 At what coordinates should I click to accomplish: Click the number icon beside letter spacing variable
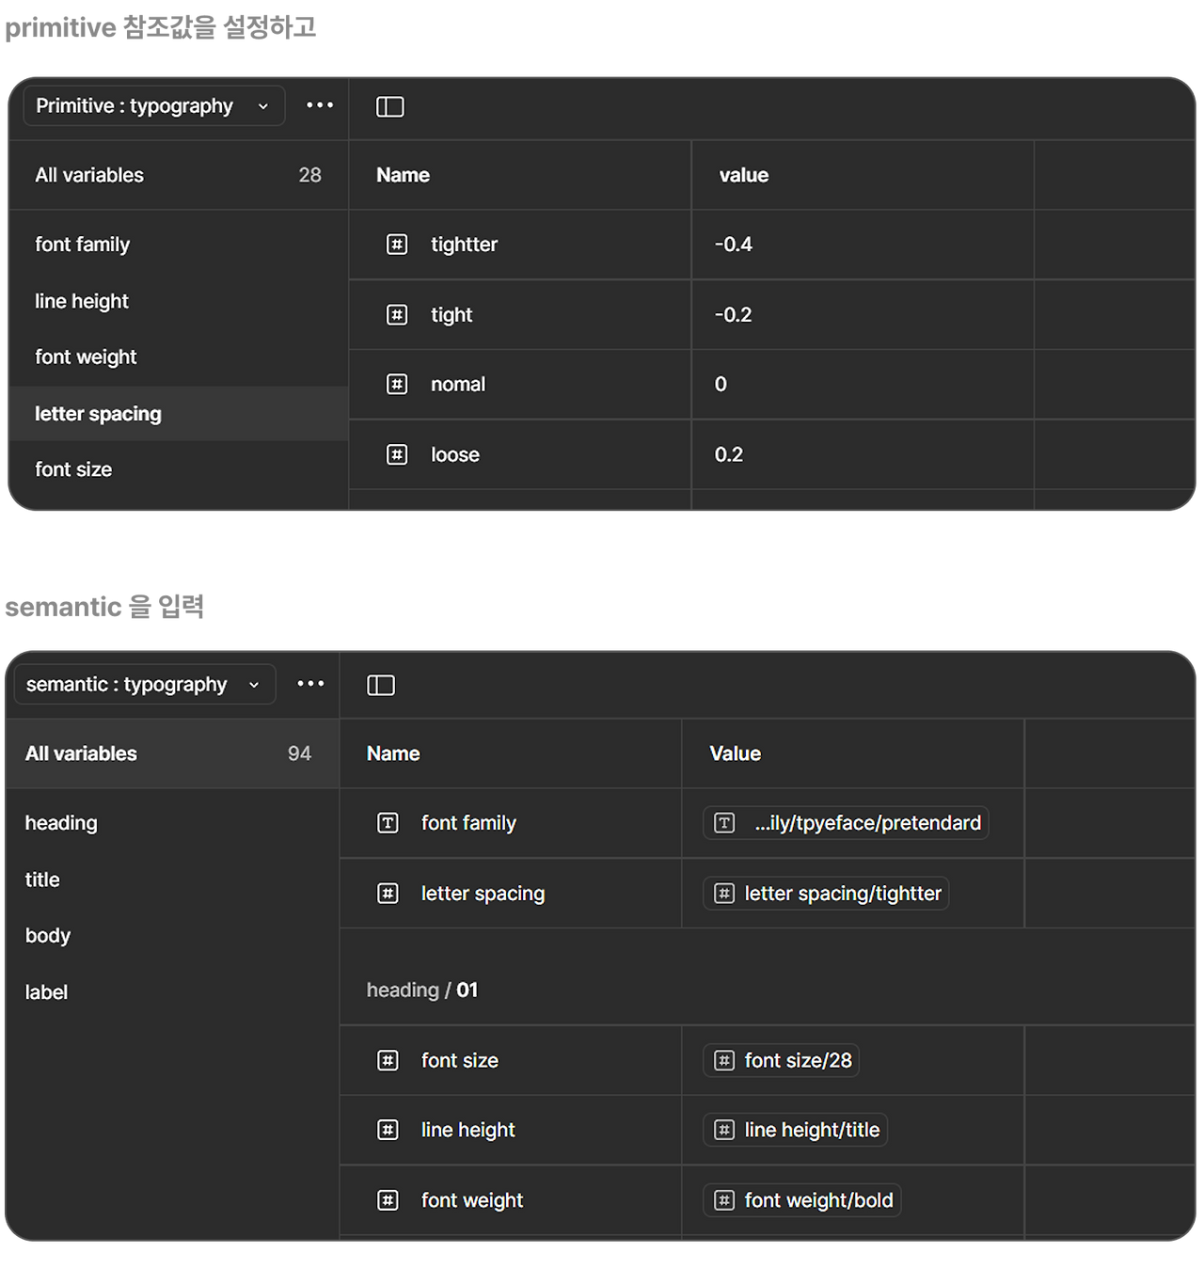388,893
